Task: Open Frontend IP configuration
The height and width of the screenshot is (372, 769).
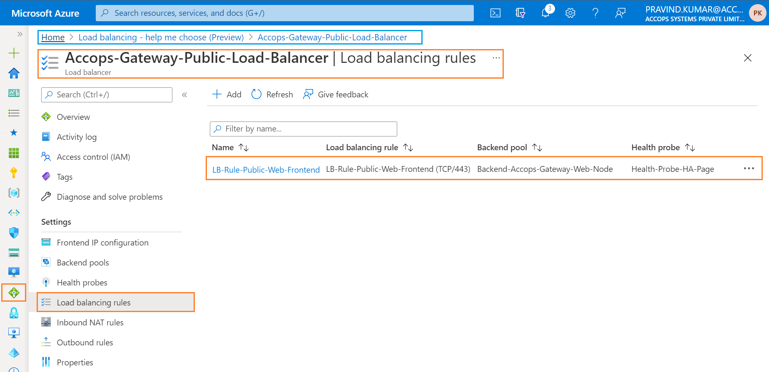Action: pos(102,243)
